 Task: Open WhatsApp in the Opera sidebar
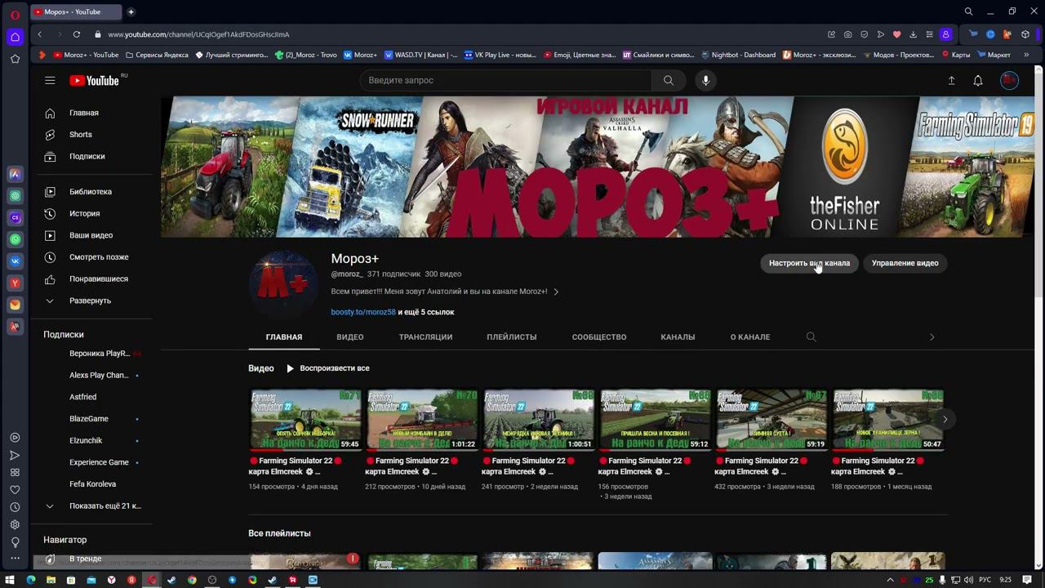pyautogui.click(x=15, y=239)
